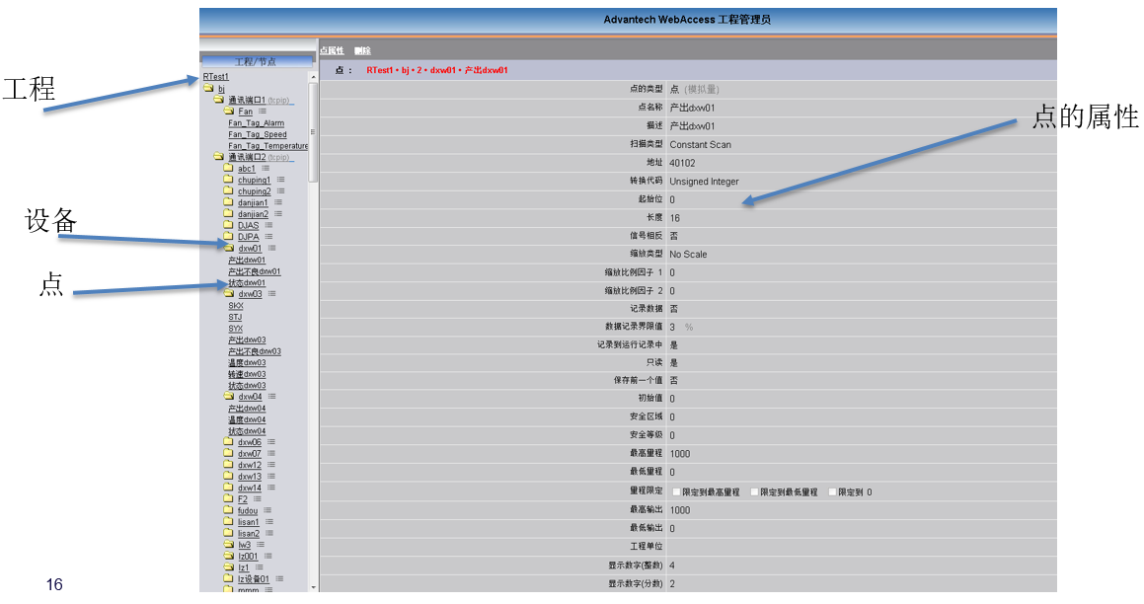The image size is (1144, 604).
Task: Click the lisan1 folder icon
Action: click(228, 521)
